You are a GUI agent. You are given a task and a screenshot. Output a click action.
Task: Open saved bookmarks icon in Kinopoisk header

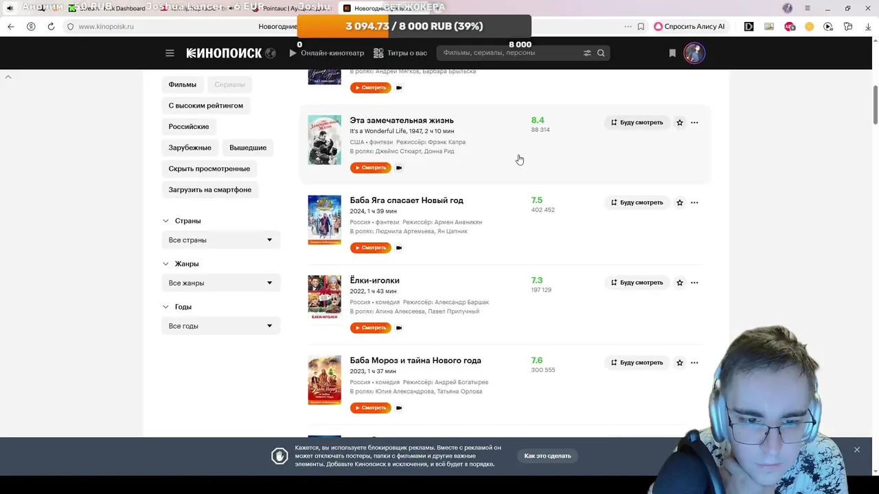pos(672,53)
